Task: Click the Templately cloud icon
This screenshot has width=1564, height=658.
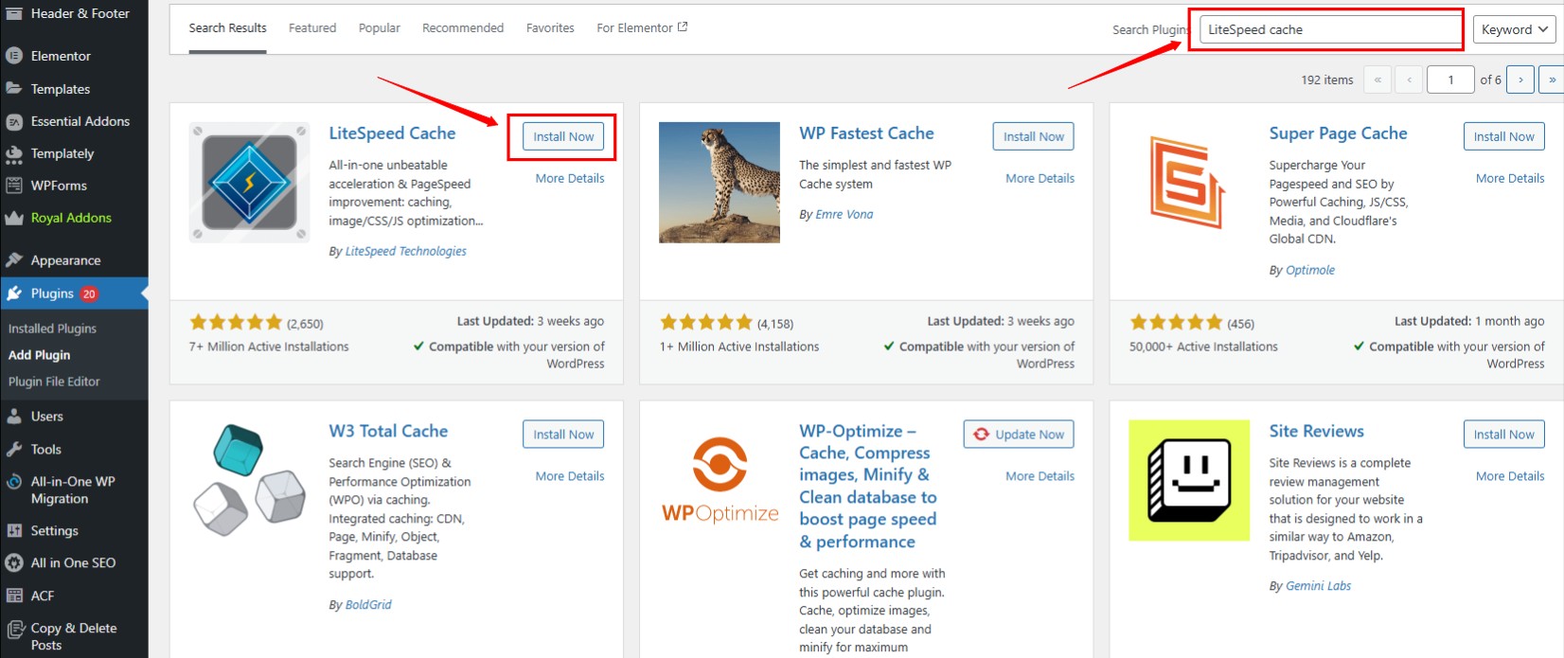Action: pyautogui.click(x=14, y=153)
